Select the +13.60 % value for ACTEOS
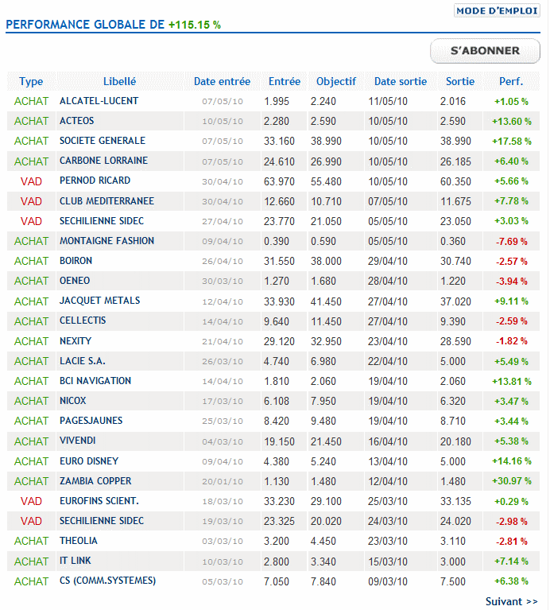The height and width of the screenshot is (610, 550). coord(512,122)
